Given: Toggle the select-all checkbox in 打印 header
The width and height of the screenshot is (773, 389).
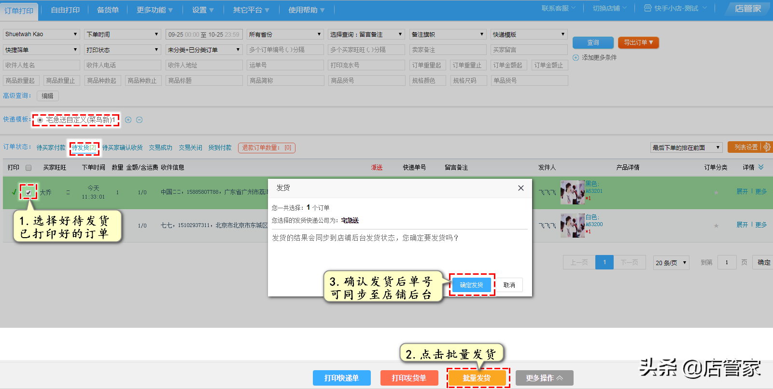Looking at the screenshot, I should pos(28,168).
